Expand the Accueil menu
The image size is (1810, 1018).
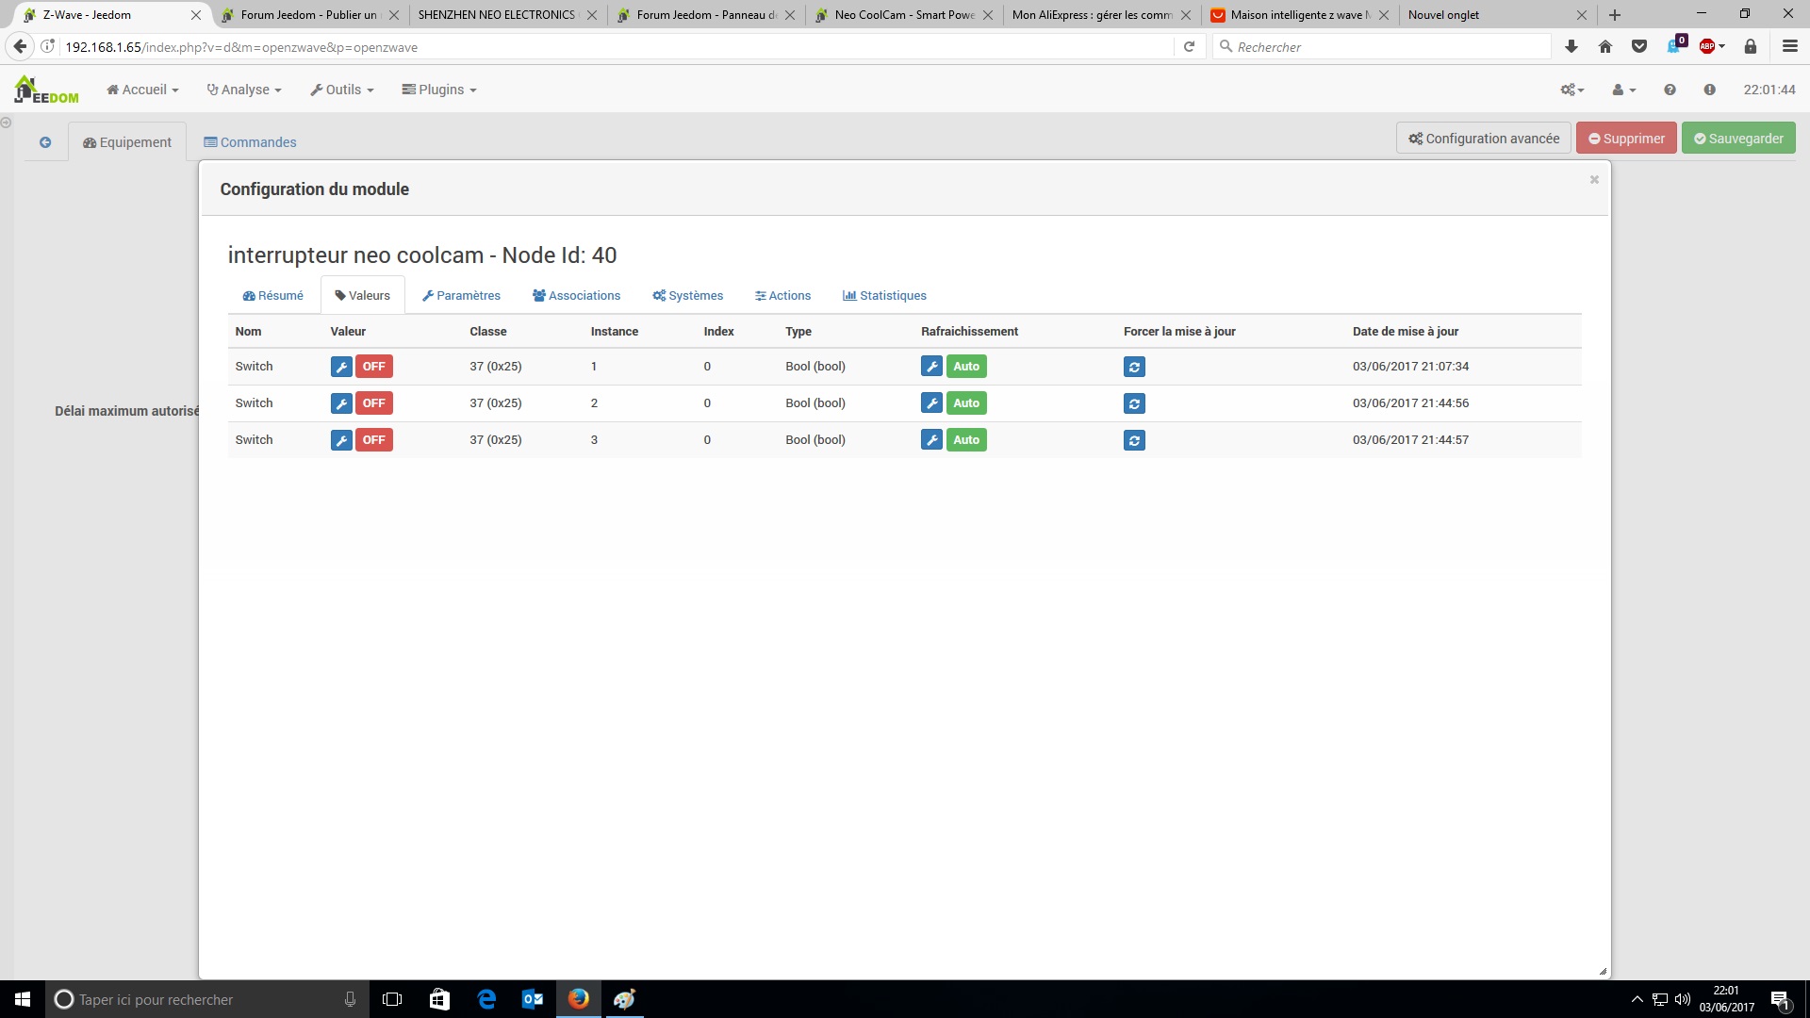click(x=142, y=90)
